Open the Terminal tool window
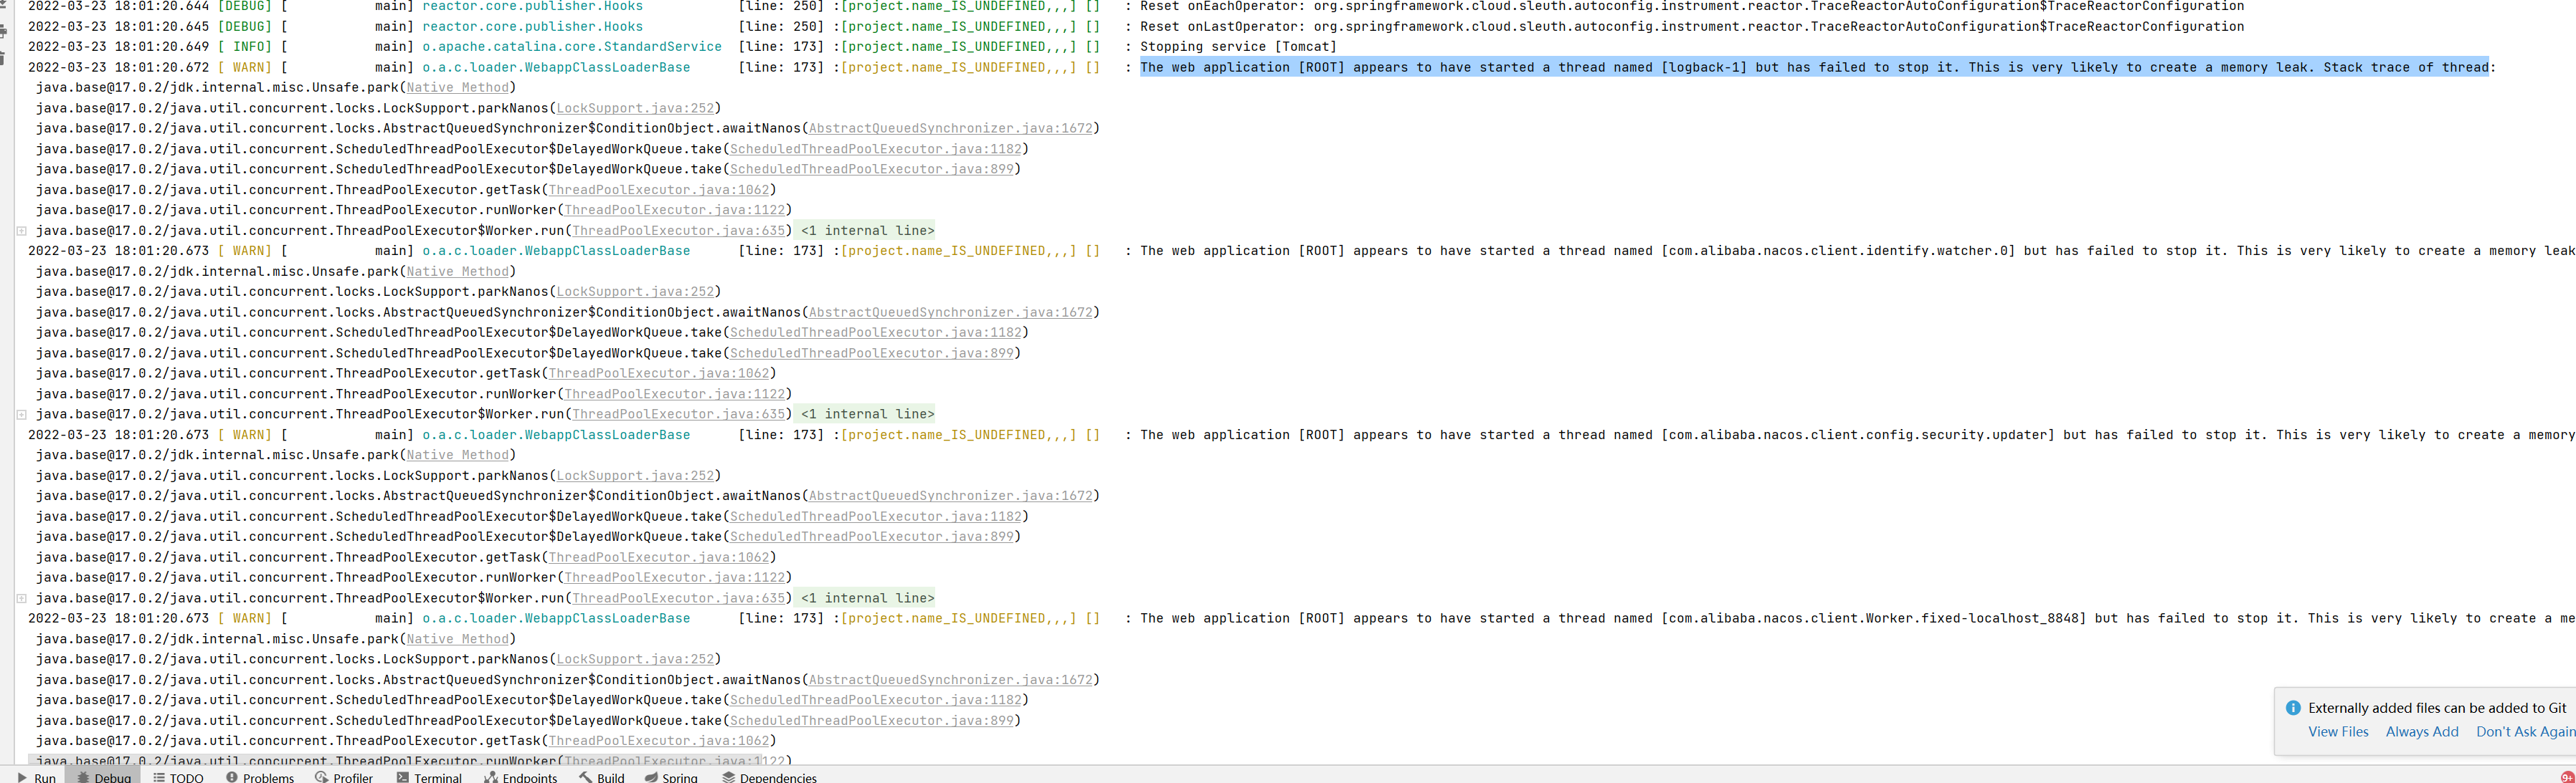 pyautogui.click(x=436, y=777)
